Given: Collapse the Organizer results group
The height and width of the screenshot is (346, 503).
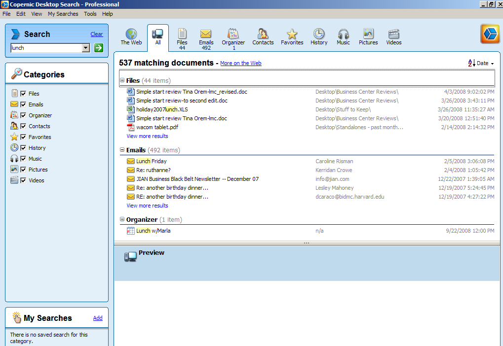Looking at the screenshot, I should 122,219.
